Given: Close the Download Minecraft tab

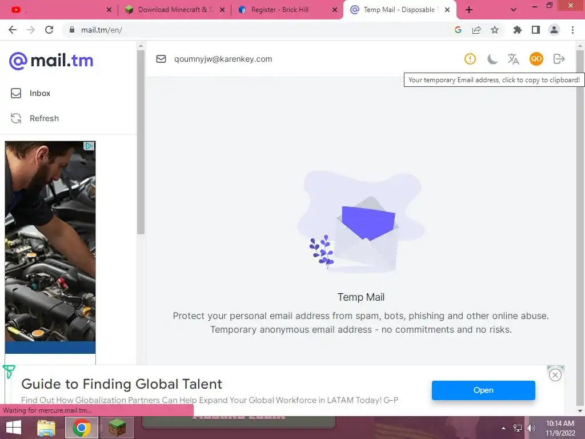Looking at the screenshot, I should [x=222, y=10].
